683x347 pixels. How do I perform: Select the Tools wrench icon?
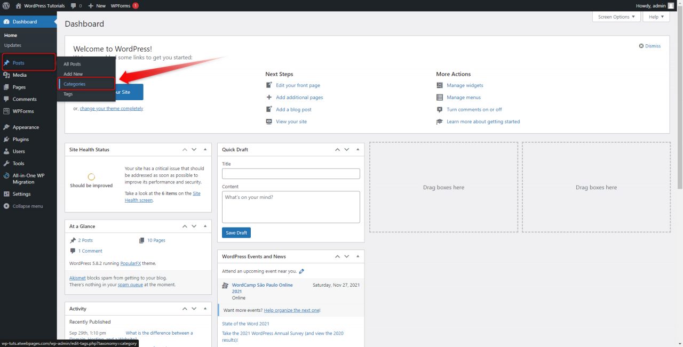pos(18,163)
